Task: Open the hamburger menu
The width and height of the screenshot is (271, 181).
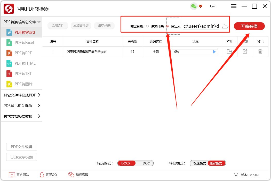Action: point(234,6)
